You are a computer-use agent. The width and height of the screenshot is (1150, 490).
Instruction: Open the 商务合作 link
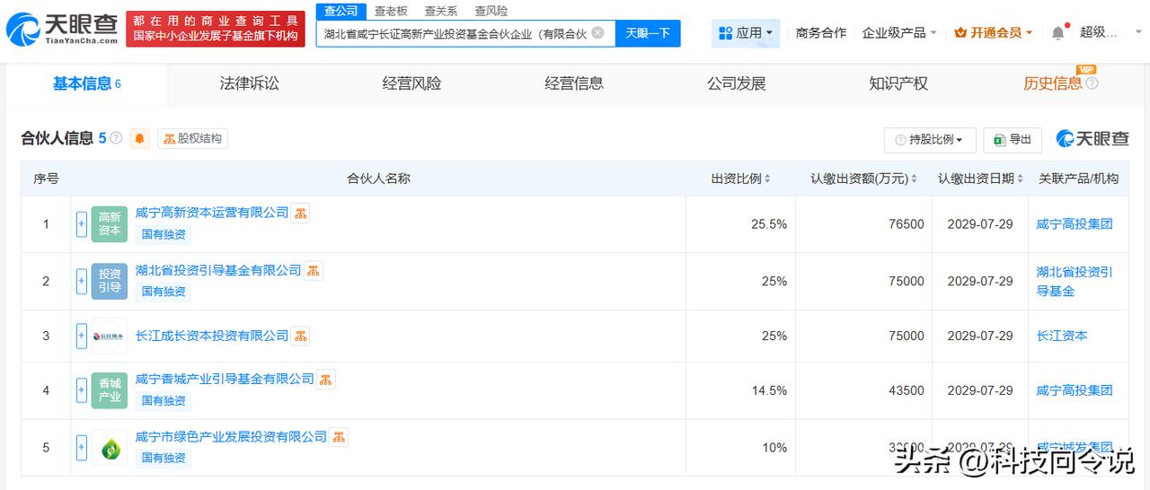(x=821, y=32)
